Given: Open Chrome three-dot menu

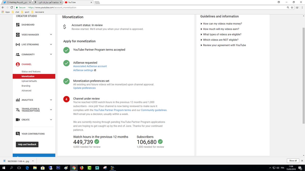Looking at the screenshot, I should (302, 7).
